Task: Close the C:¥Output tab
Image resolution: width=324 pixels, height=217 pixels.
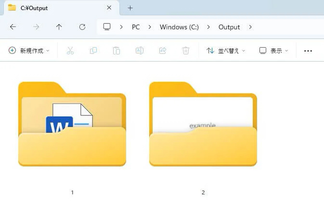Action: [x=109, y=8]
